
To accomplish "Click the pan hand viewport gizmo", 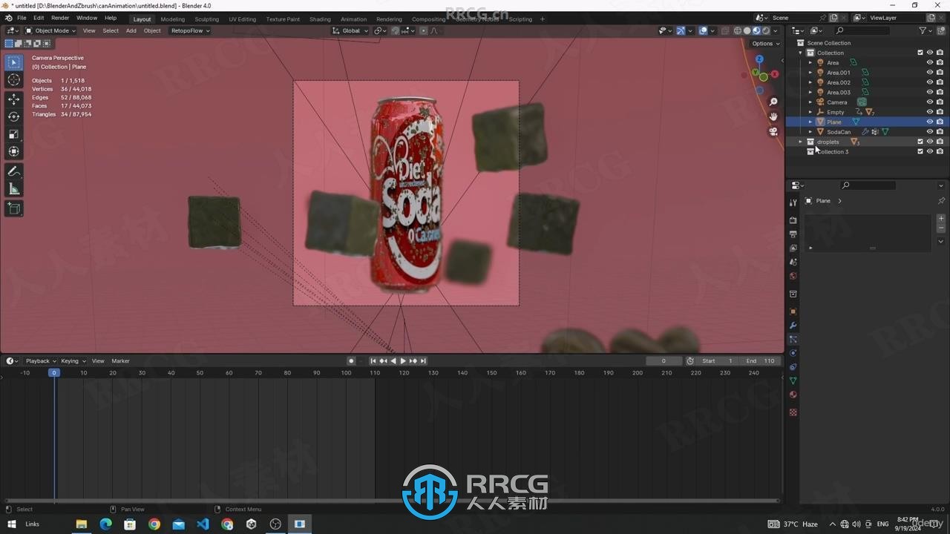I will (773, 116).
